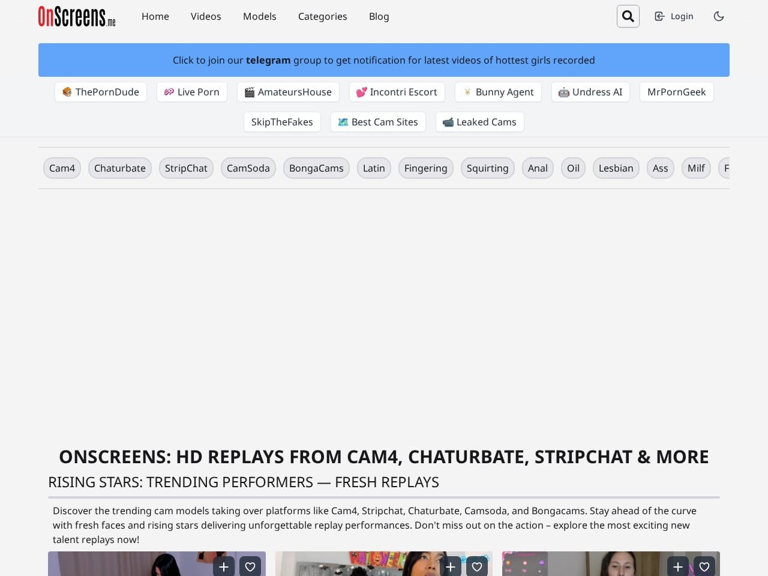This screenshot has height=576, width=768.
Task: Click the plus icon on the third thumbnail
Action: [677, 566]
